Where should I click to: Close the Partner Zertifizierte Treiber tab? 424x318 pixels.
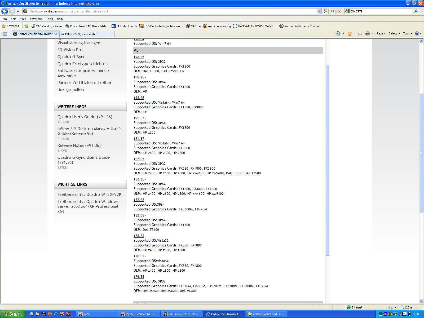56,34
